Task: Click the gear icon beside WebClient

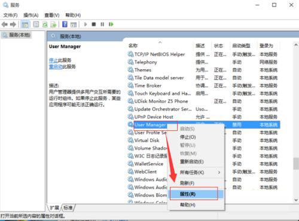Action: [x=130, y=171]
